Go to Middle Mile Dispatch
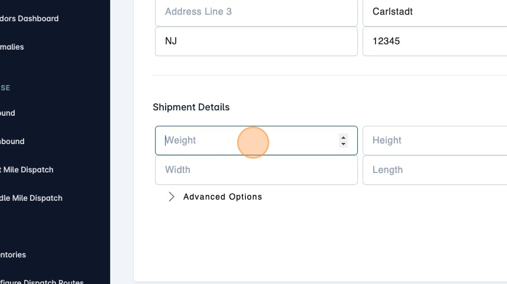Screen dimensions: 507x284 tap(31, 198)
